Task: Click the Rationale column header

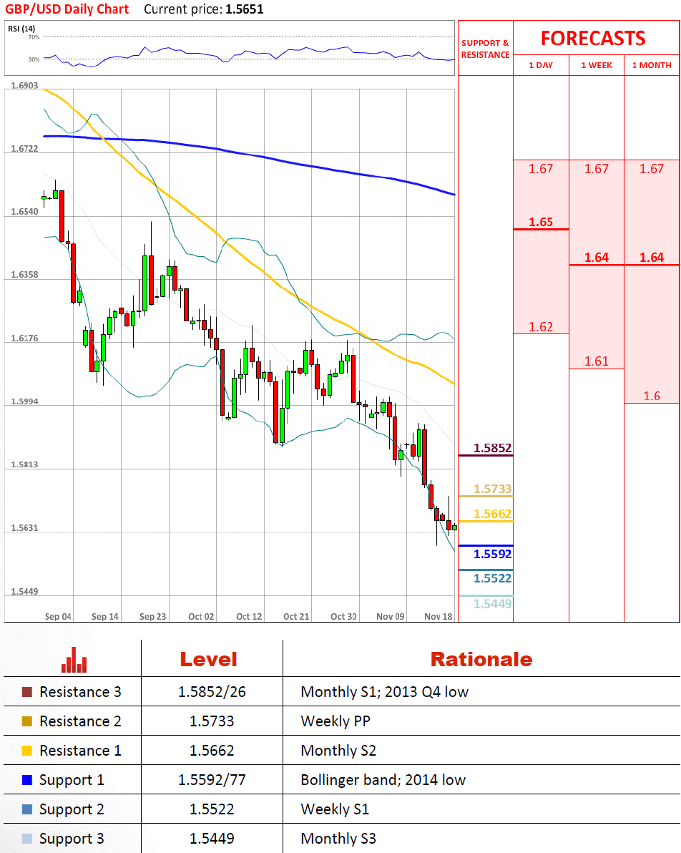Action: coord(481,659)
